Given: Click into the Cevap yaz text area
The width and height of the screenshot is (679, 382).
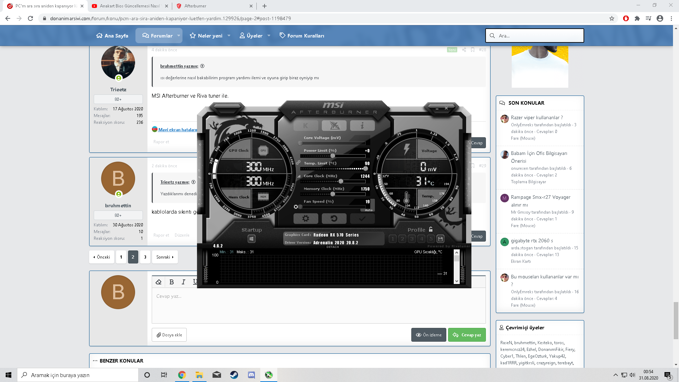Looking at the screenshot, I should click(x=318, y=306).
